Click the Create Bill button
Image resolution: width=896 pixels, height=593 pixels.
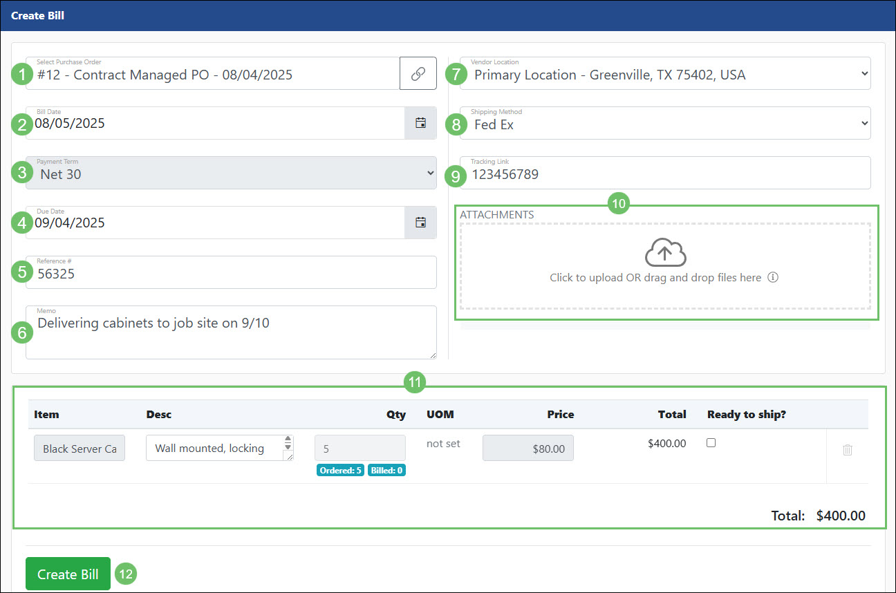67,574
